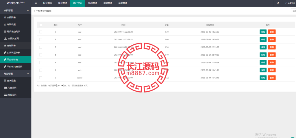Check the row 2 ads checkbox

coord(41,70)
